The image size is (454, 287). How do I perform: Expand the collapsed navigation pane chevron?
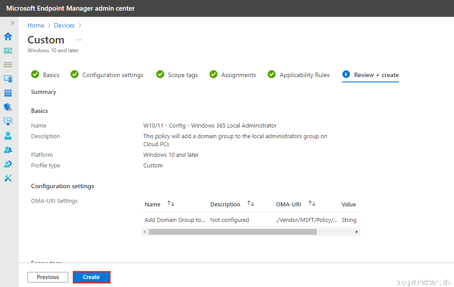tap(12, 23)
